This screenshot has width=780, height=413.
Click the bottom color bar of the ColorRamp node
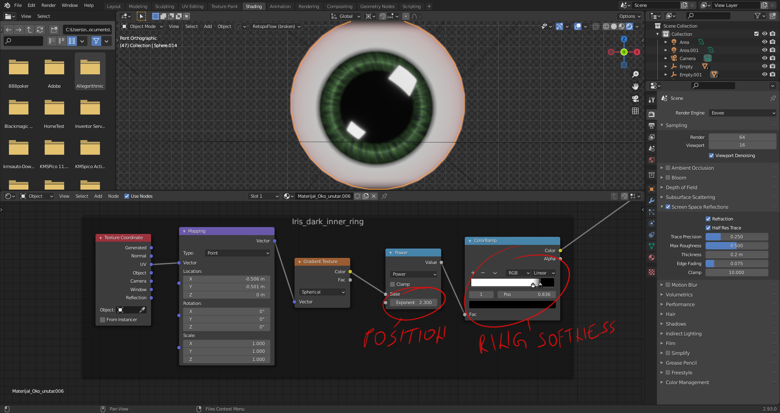[512, 304]
